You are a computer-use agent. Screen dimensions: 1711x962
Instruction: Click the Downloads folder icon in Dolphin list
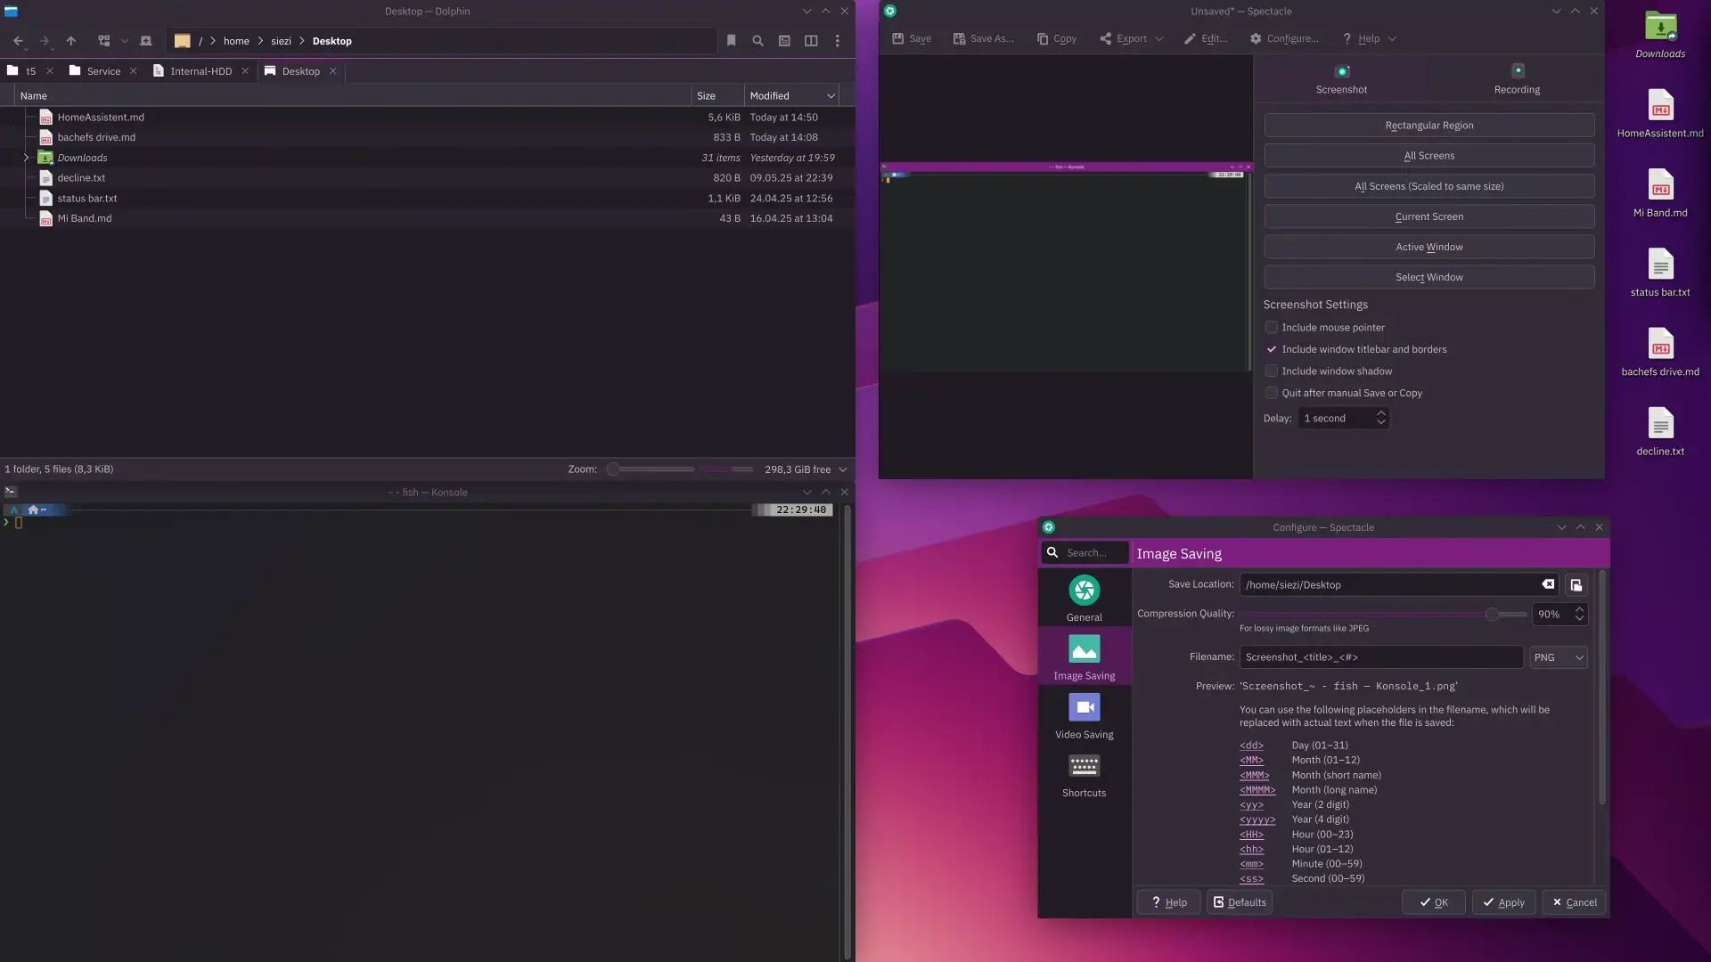pyautogui.click(x=45, y=158)
